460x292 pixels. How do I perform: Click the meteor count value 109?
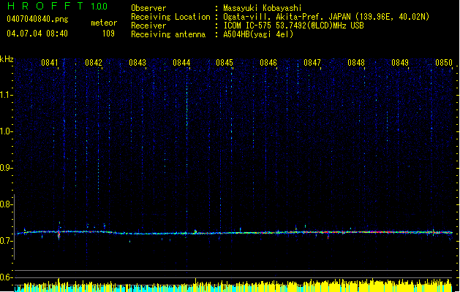pos(108,34)
